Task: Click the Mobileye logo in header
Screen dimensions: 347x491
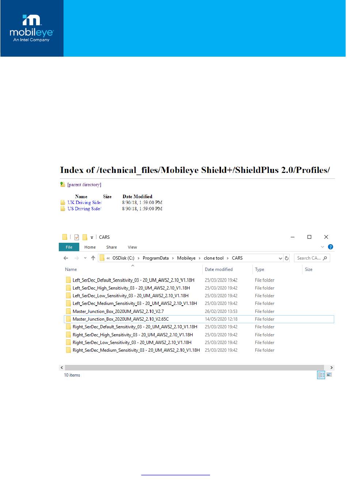Action: pos(31,29)
